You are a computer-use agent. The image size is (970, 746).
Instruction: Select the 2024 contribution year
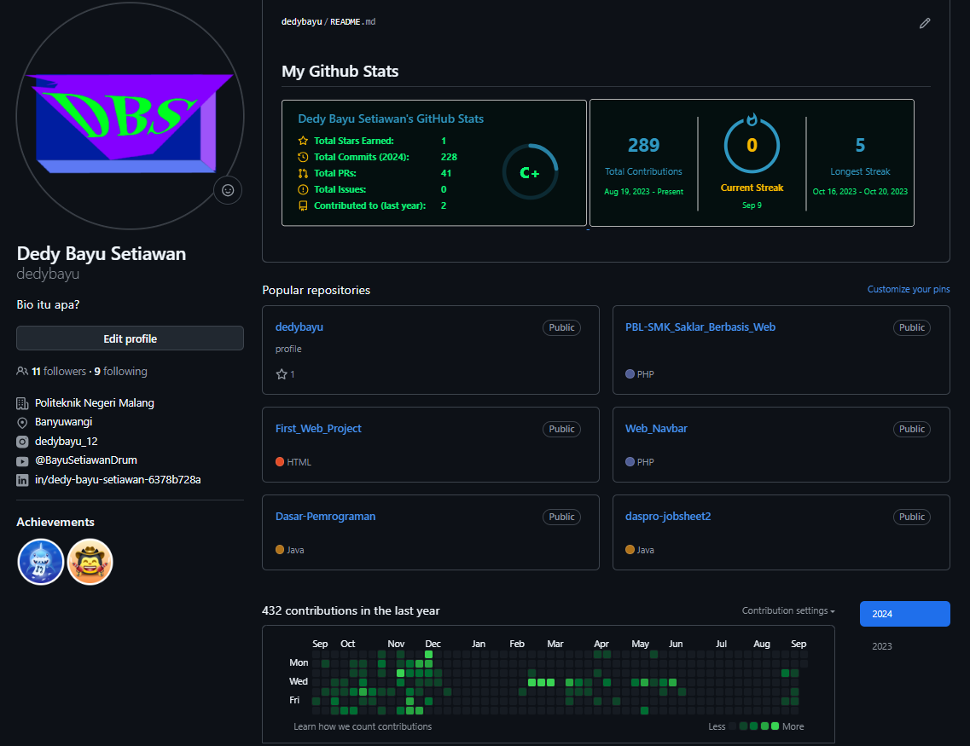click(x=904, y=614)
